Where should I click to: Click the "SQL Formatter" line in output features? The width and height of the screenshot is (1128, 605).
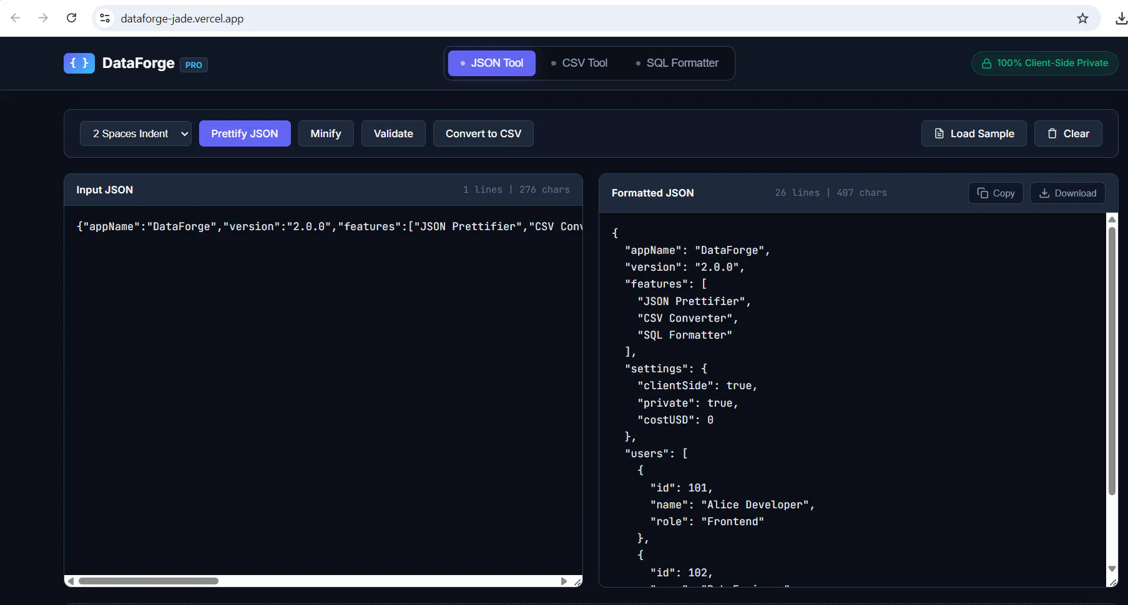(685, 335)
